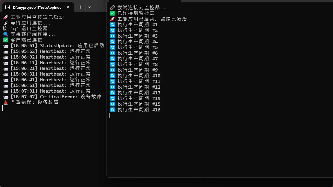Click the 执行生产周期 #10 output line
The width and height of the screenshot is (333, 187).
[x=139, y=76]
